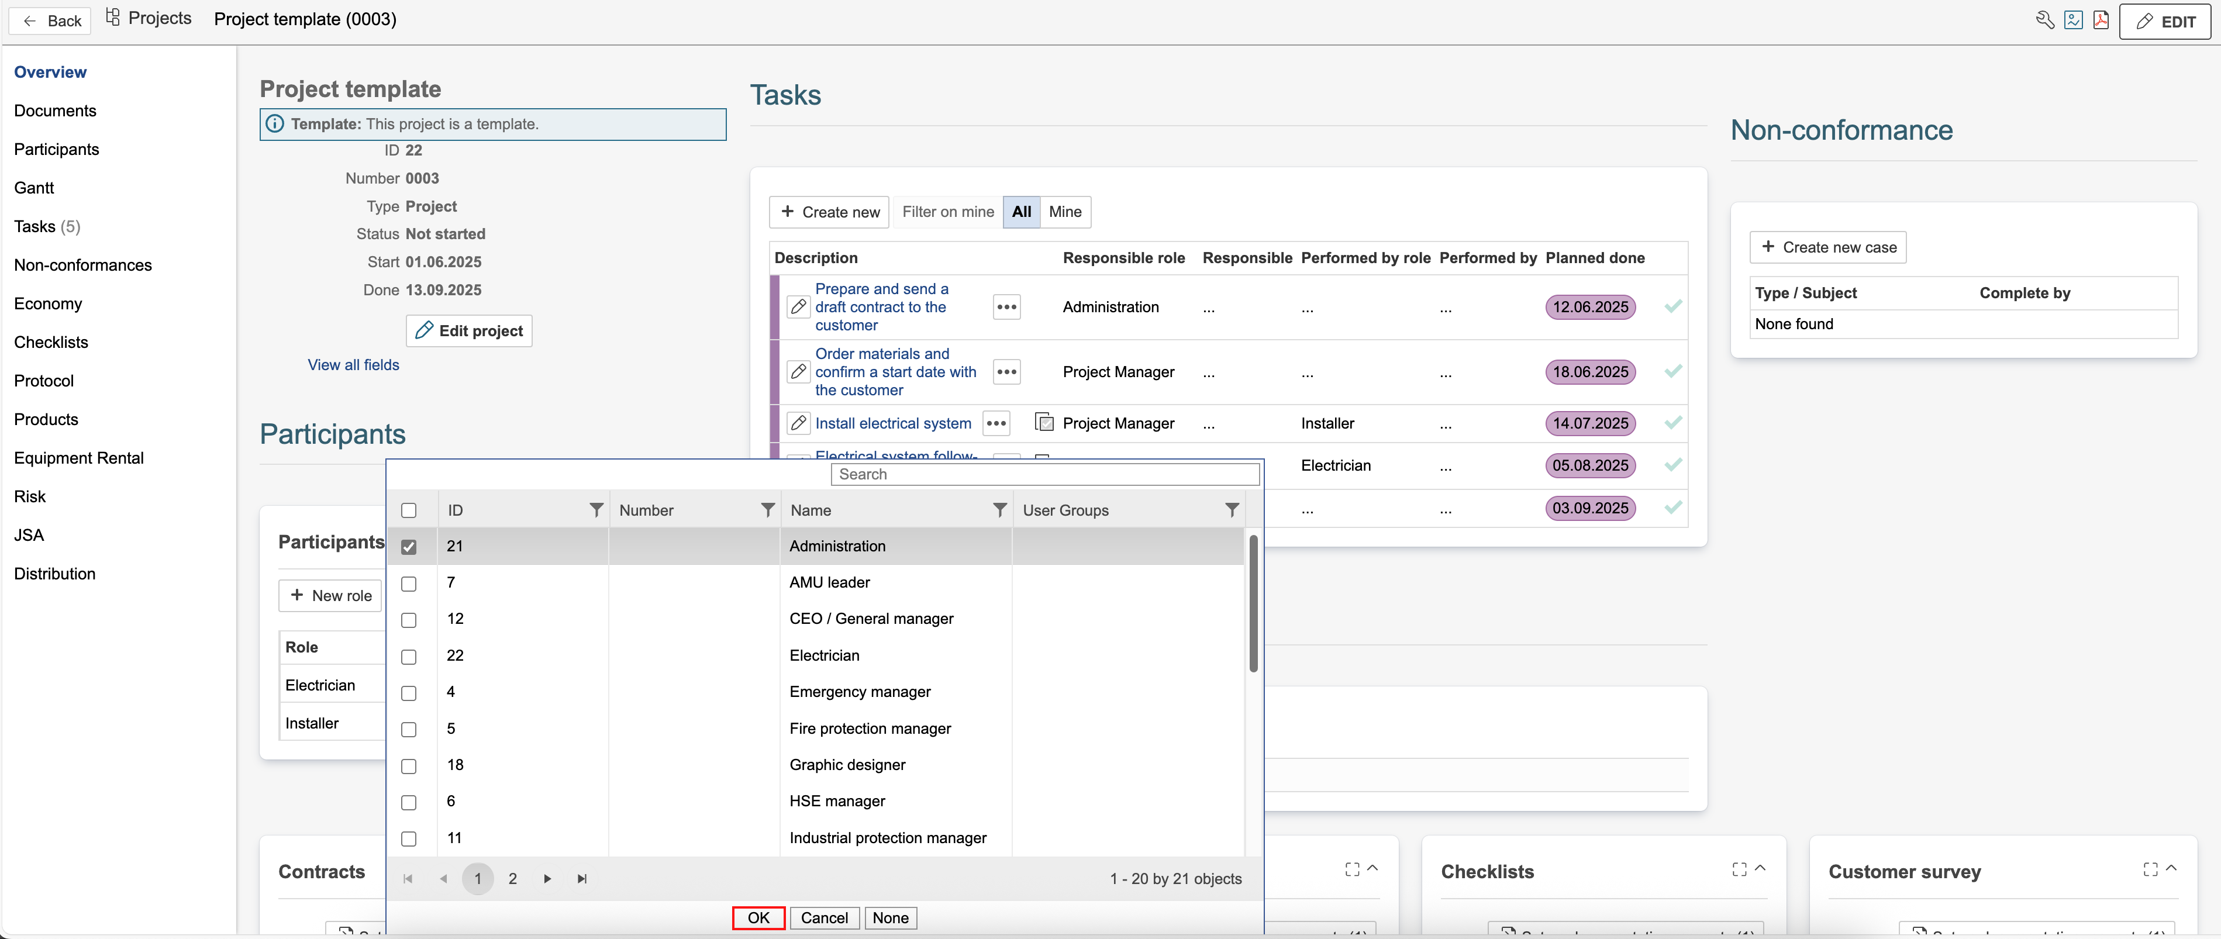Collapse the Customer survey panel chevron
The height and width of the screenshot is (939, 2221).
(2171, 868)
